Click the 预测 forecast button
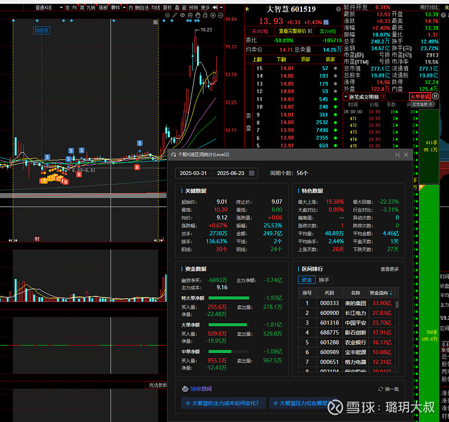The width and height of the screenshot is (449, 422). [194, 8]
